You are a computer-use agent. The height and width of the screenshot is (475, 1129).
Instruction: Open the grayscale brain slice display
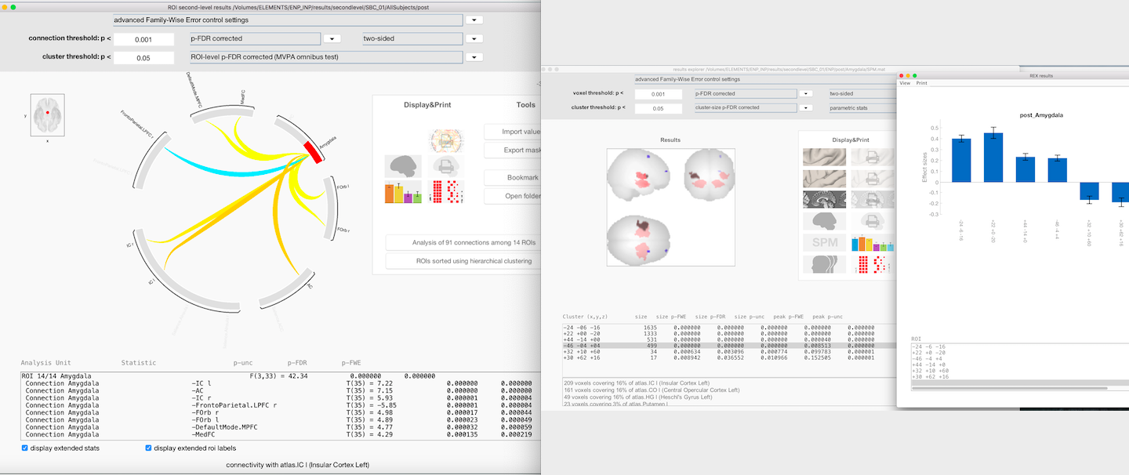coord(824,200)
